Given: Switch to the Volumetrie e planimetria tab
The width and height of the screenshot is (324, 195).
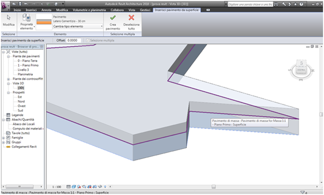Looking at the screenshot, I should [89, 10].
